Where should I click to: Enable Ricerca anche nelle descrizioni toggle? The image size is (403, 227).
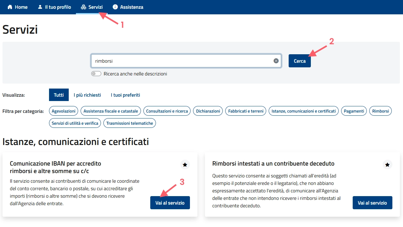(96, 74)
